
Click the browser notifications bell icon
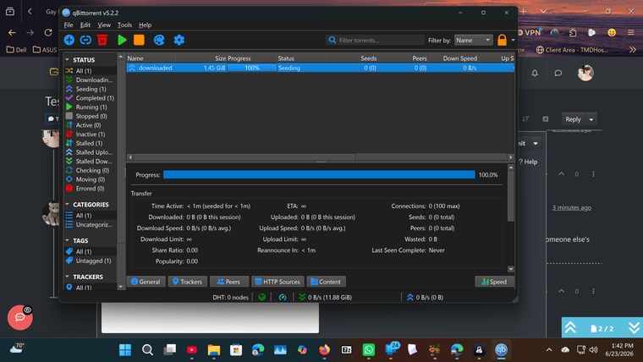coord(535,73)
